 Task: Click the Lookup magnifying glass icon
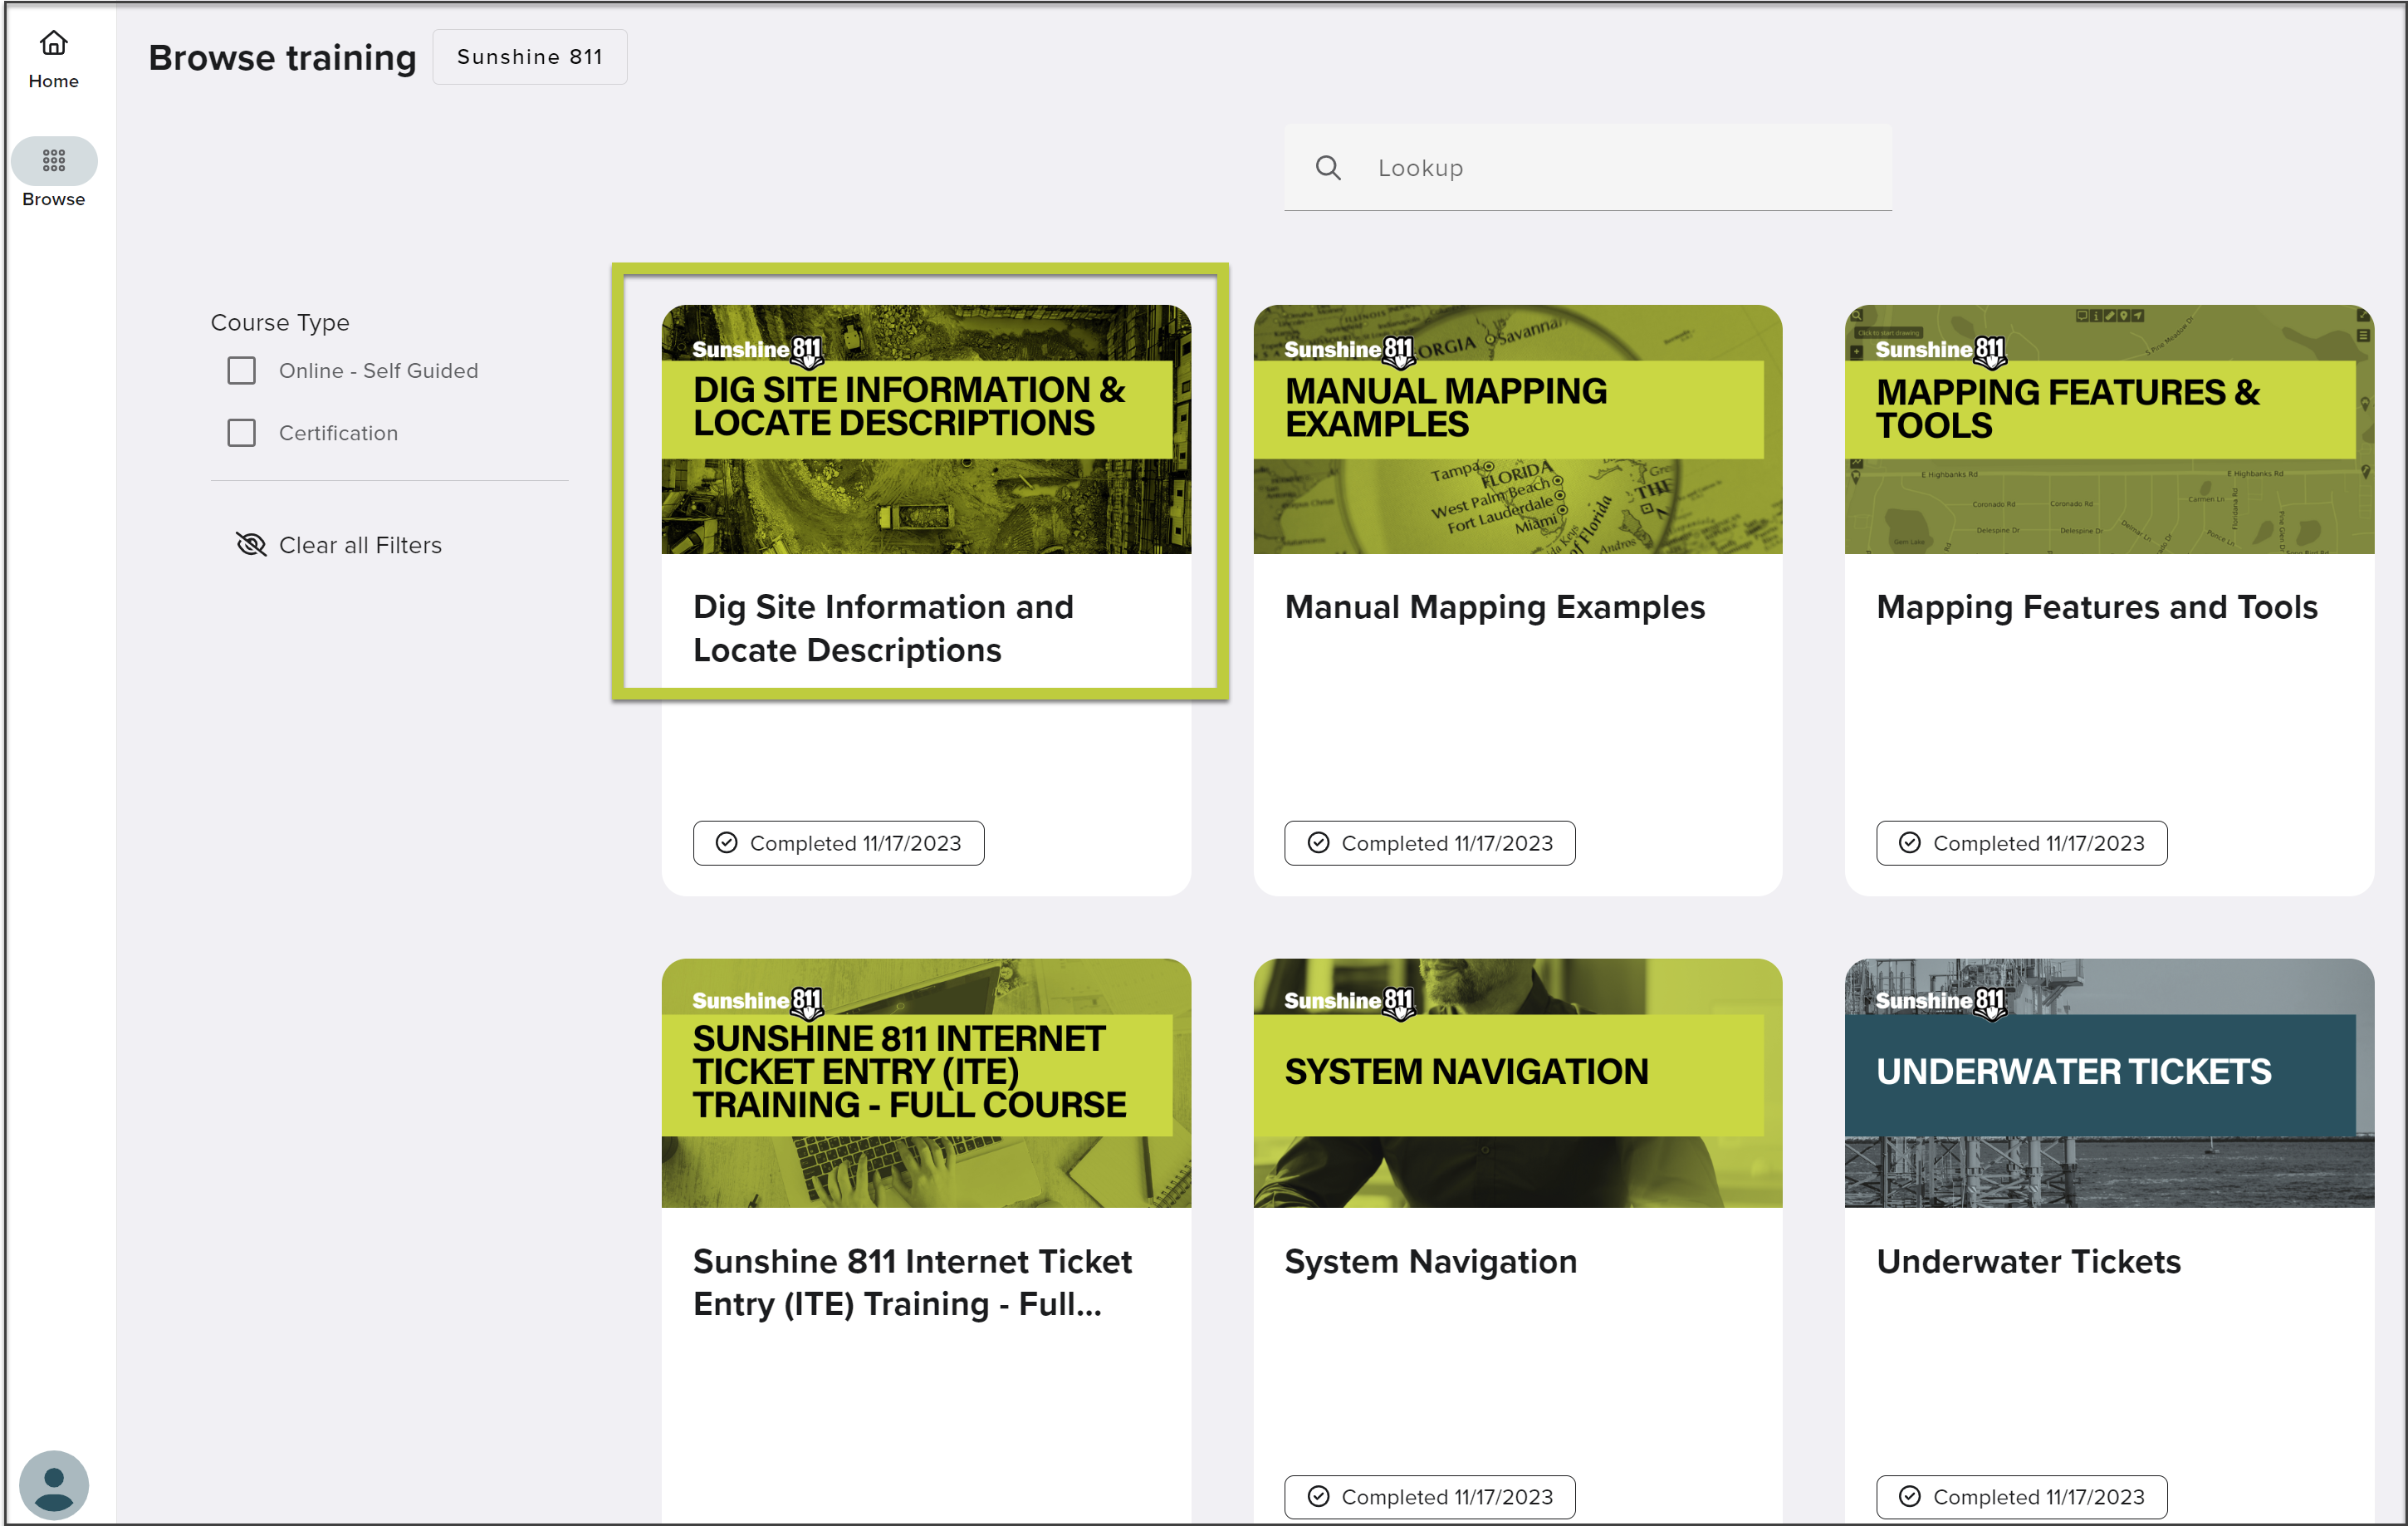[x=1327, y=168]
